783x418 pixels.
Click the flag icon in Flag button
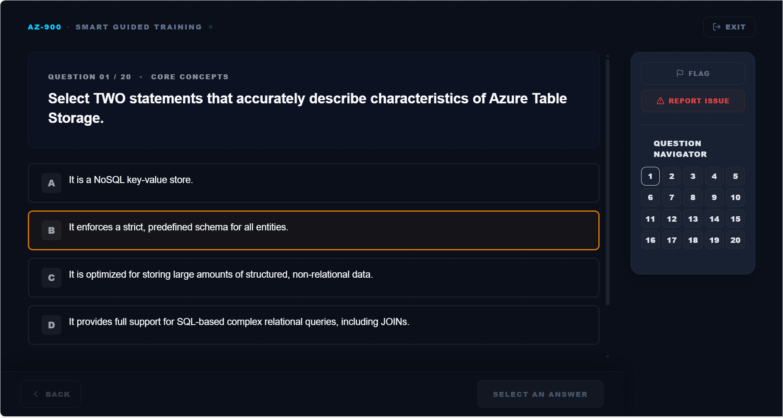(x=680, y=73)
